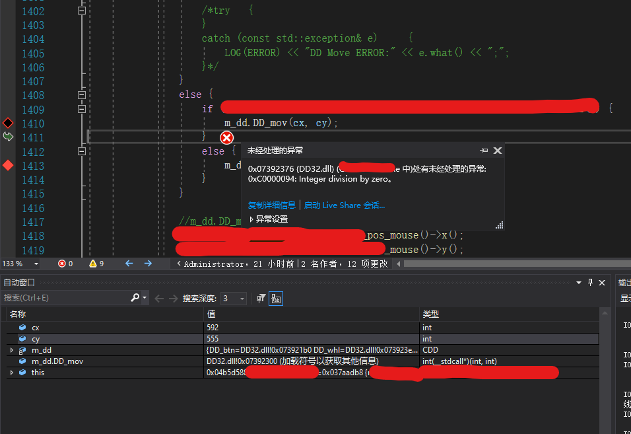Click the search magnifier in the Autos window
The width and height of the screenshot is (631, 434).
134,298
